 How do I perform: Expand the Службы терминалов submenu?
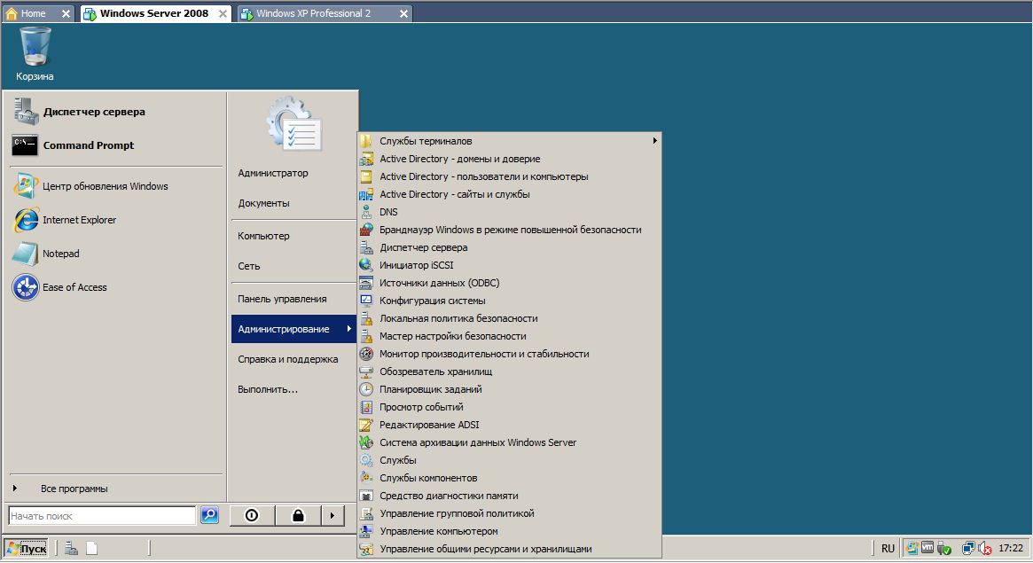[509, 141]
